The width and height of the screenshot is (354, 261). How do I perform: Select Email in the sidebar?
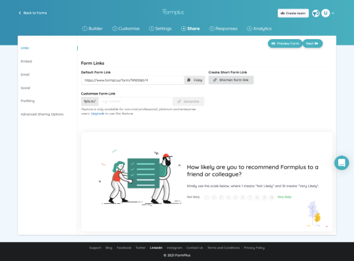pos(25,74)
